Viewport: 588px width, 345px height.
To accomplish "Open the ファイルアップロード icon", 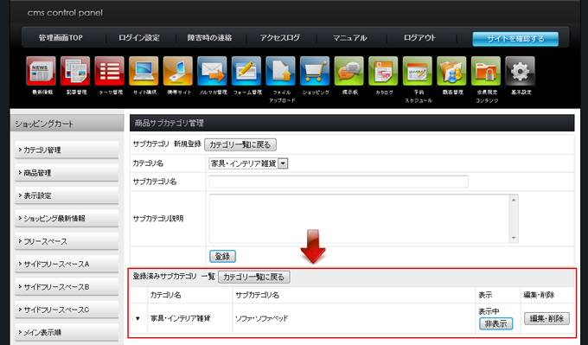I will [280, 71].
